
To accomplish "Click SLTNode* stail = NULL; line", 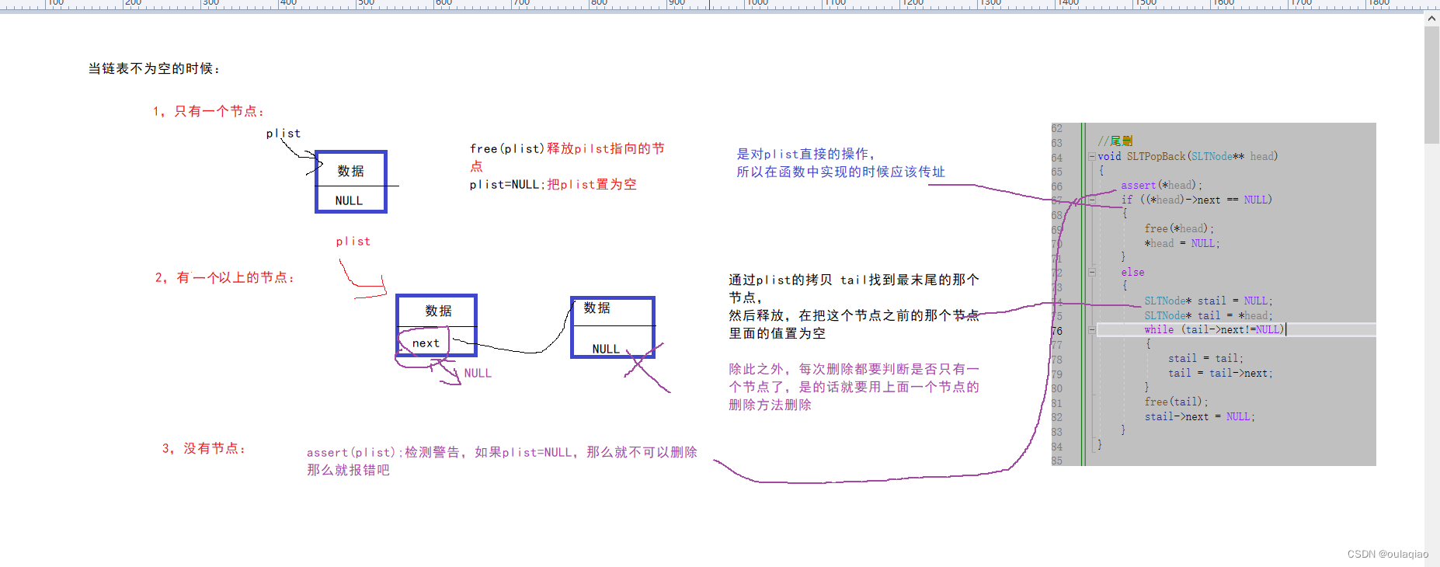I will pyautogui.click(x=1209, y=301).
